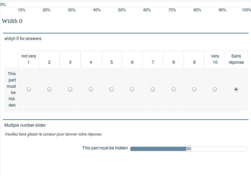Viewport: 251px width, 176px height.
Task: Pick radio button under column 9
Action: click(x=194, y=89)
